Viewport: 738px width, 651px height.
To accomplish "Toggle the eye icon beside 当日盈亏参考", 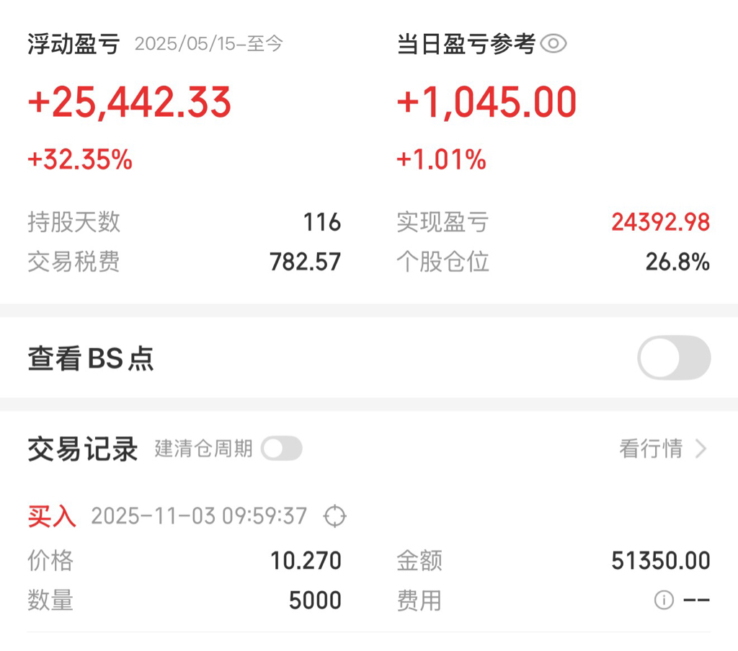I will [x=553, y=44].
